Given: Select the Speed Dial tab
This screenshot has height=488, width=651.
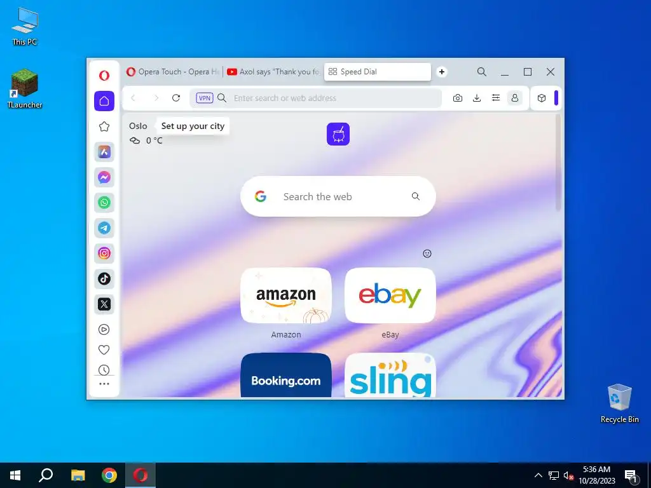Looking at the screenshot, I should coord(378,72).
